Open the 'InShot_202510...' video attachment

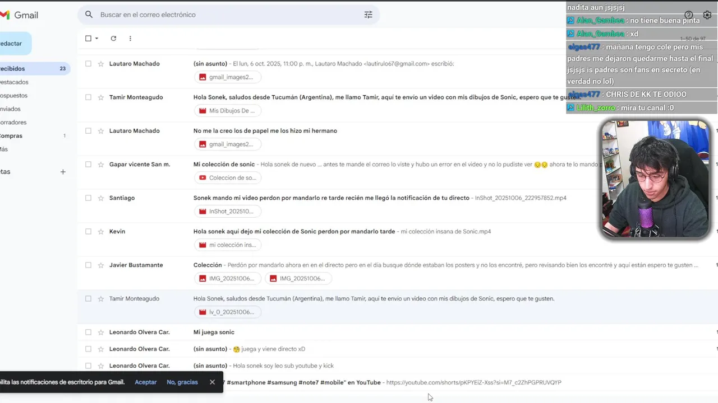point(228,212)
